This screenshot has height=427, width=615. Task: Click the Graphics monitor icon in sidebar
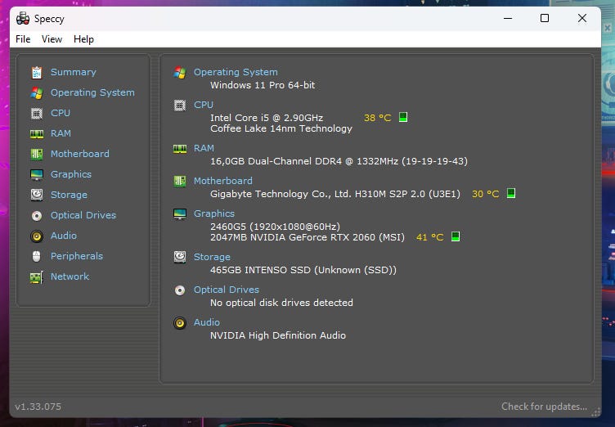click(x=37, y=175)
